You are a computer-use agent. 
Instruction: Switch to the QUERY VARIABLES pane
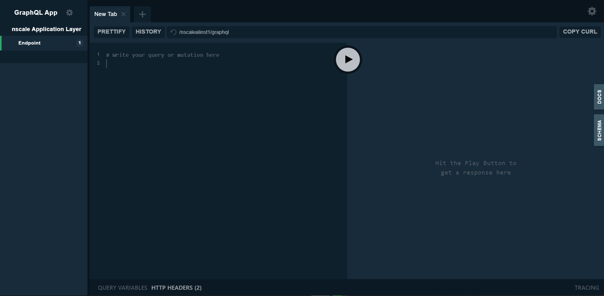click(x=122, y=288)
